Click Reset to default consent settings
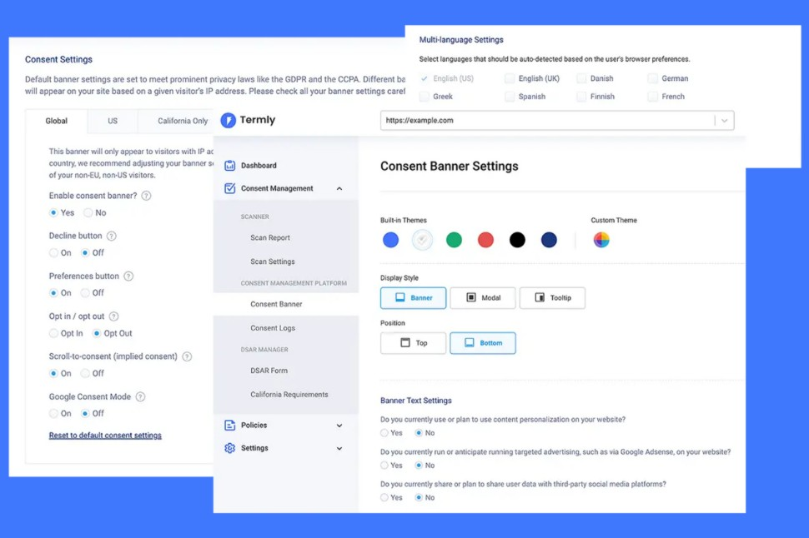Viewport: 809px width, 538px height. (105, 435)
